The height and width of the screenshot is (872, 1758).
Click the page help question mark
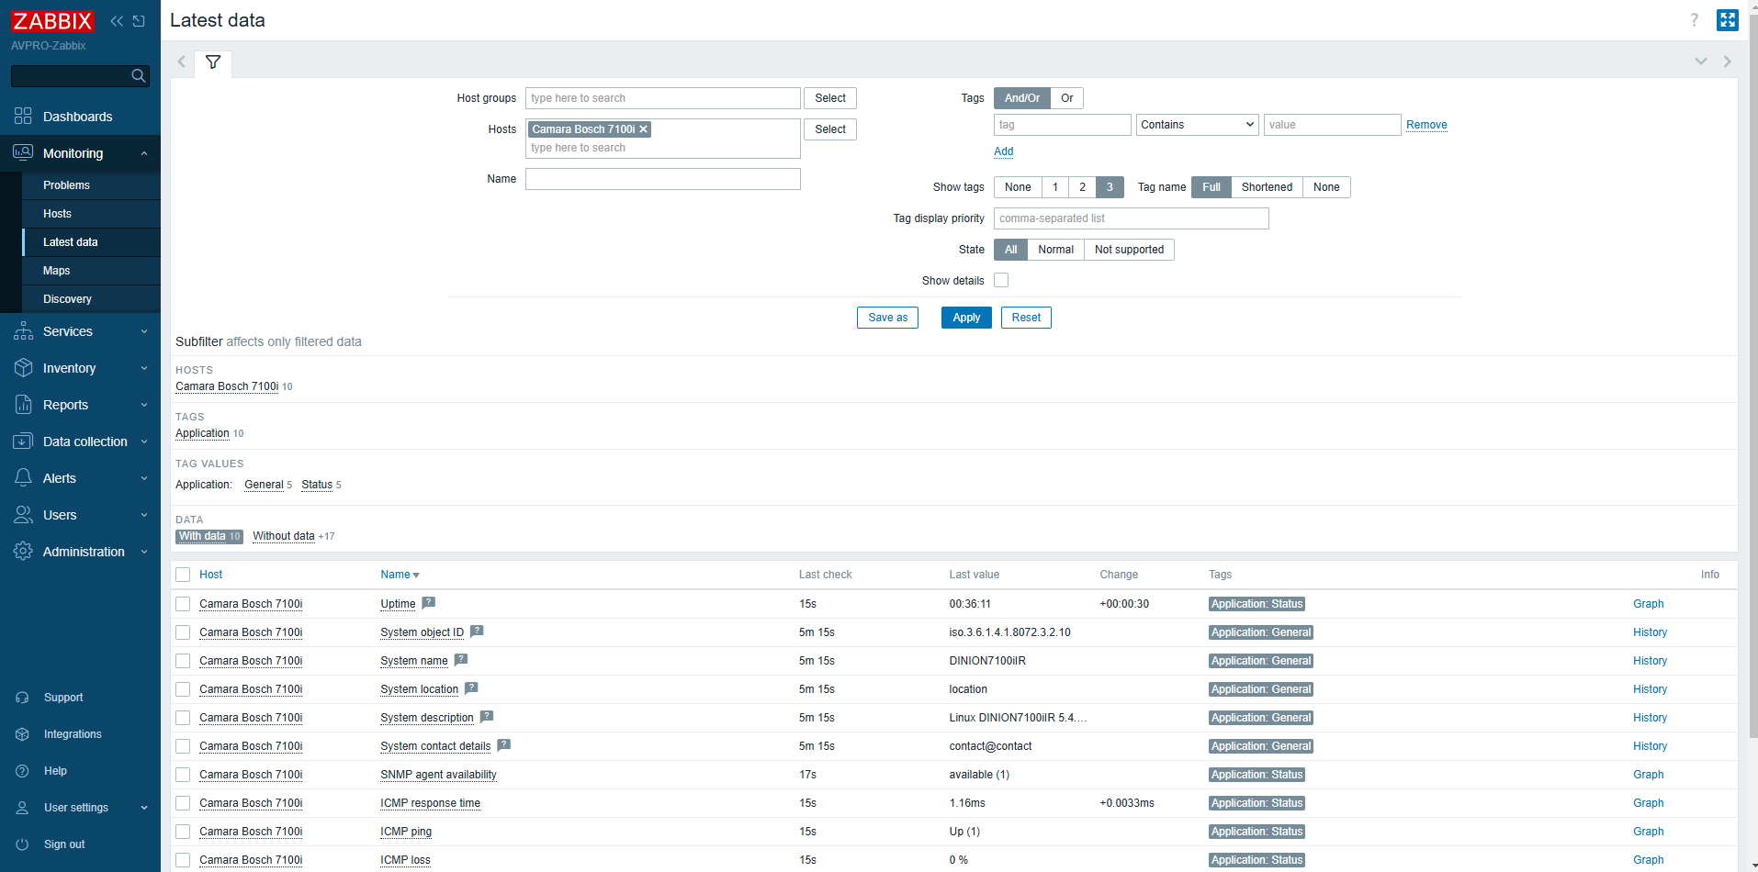coord(1695,20)
